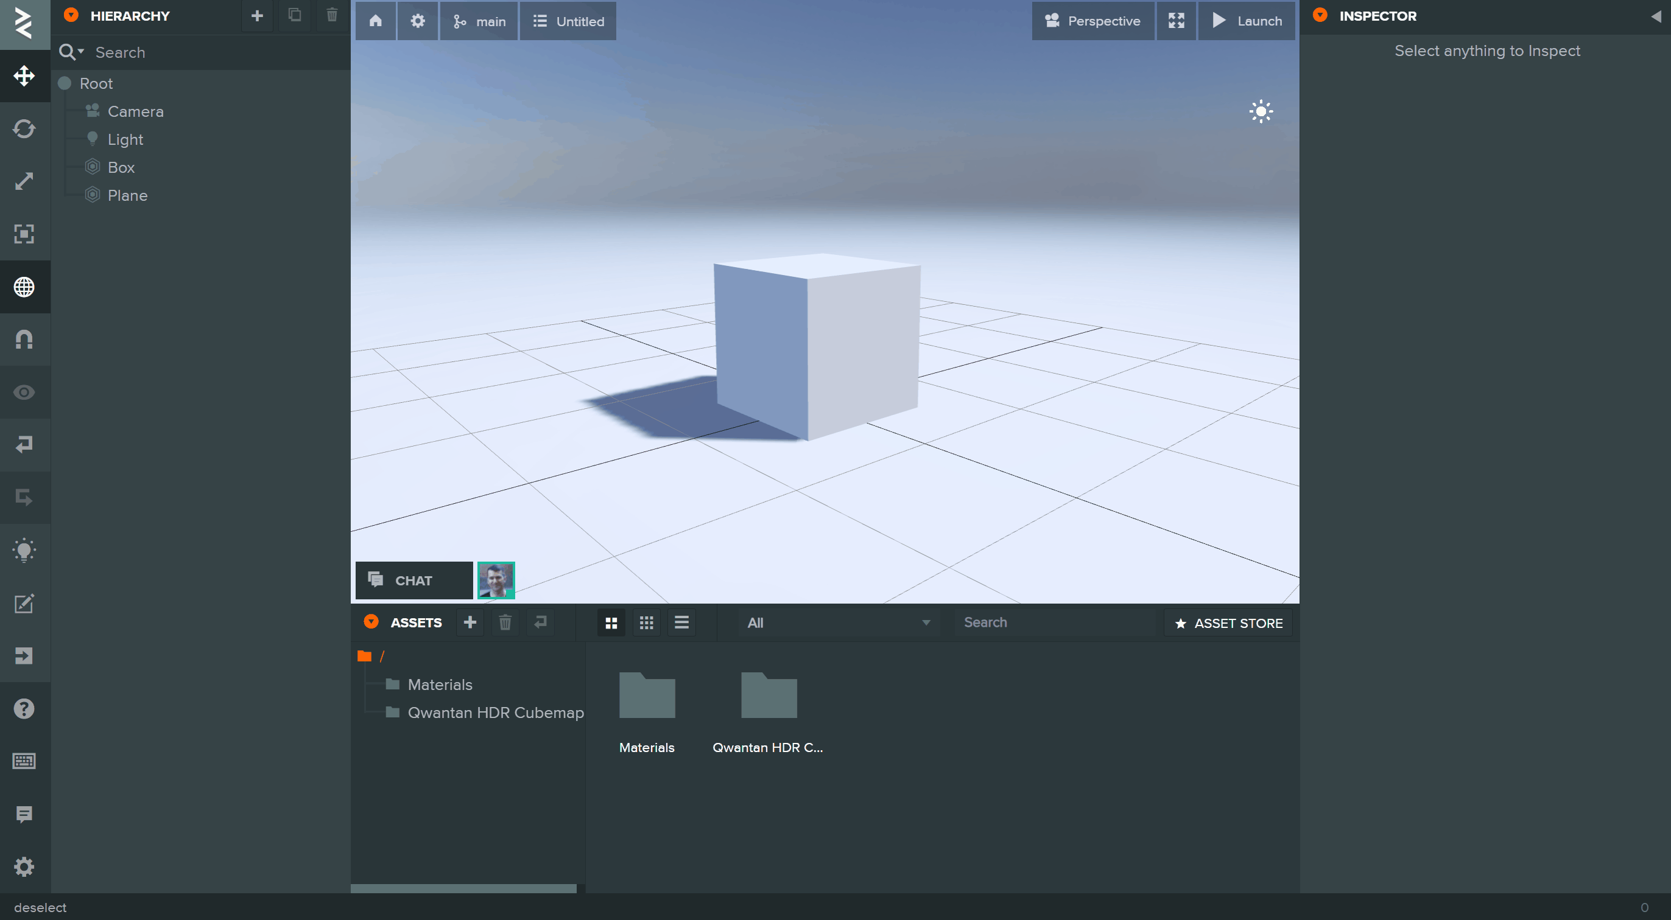Toggle snap magnet icon
The height and width of the screenshot is (920, 1671).
point(24,339)
